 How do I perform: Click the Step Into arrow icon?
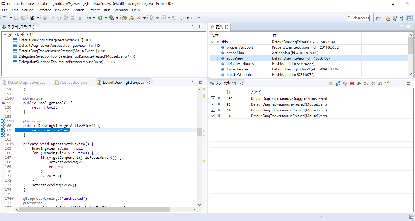[x=366, y=83]
